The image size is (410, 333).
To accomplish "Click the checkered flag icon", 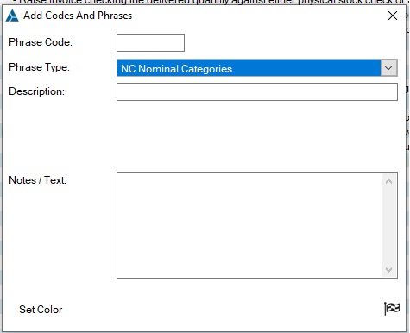I will tap(392, 309).
